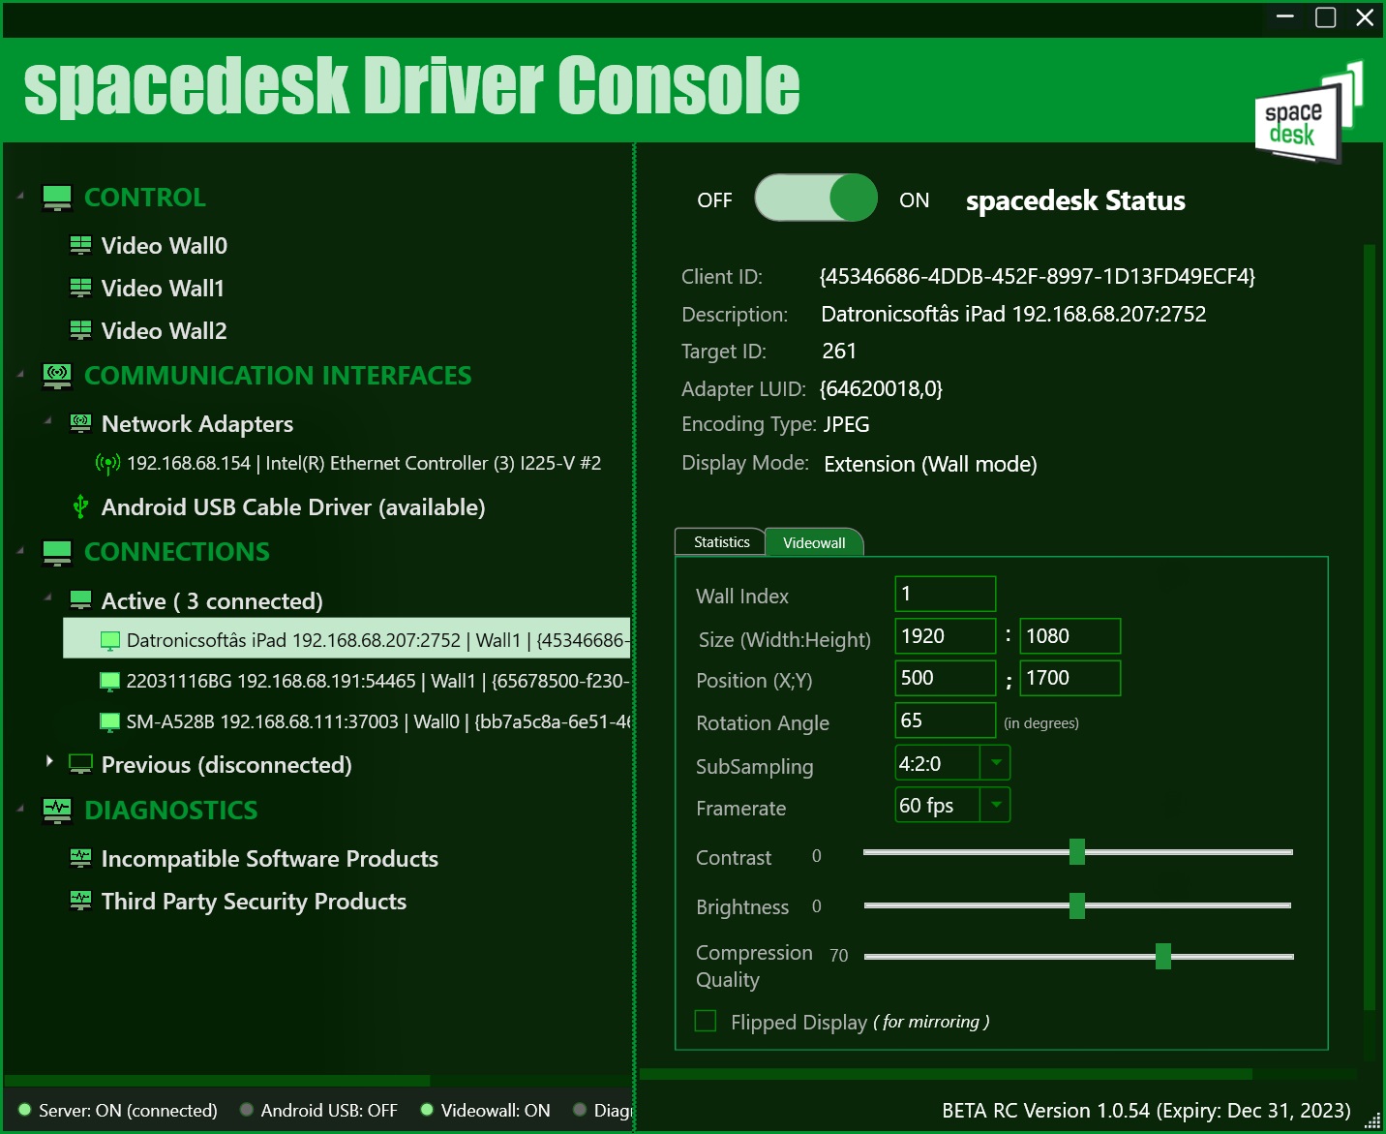Image resolution: width=1386 pixels, height=1134 pixels.
Task: Click the Position X field showing 500
Action: 946,678
